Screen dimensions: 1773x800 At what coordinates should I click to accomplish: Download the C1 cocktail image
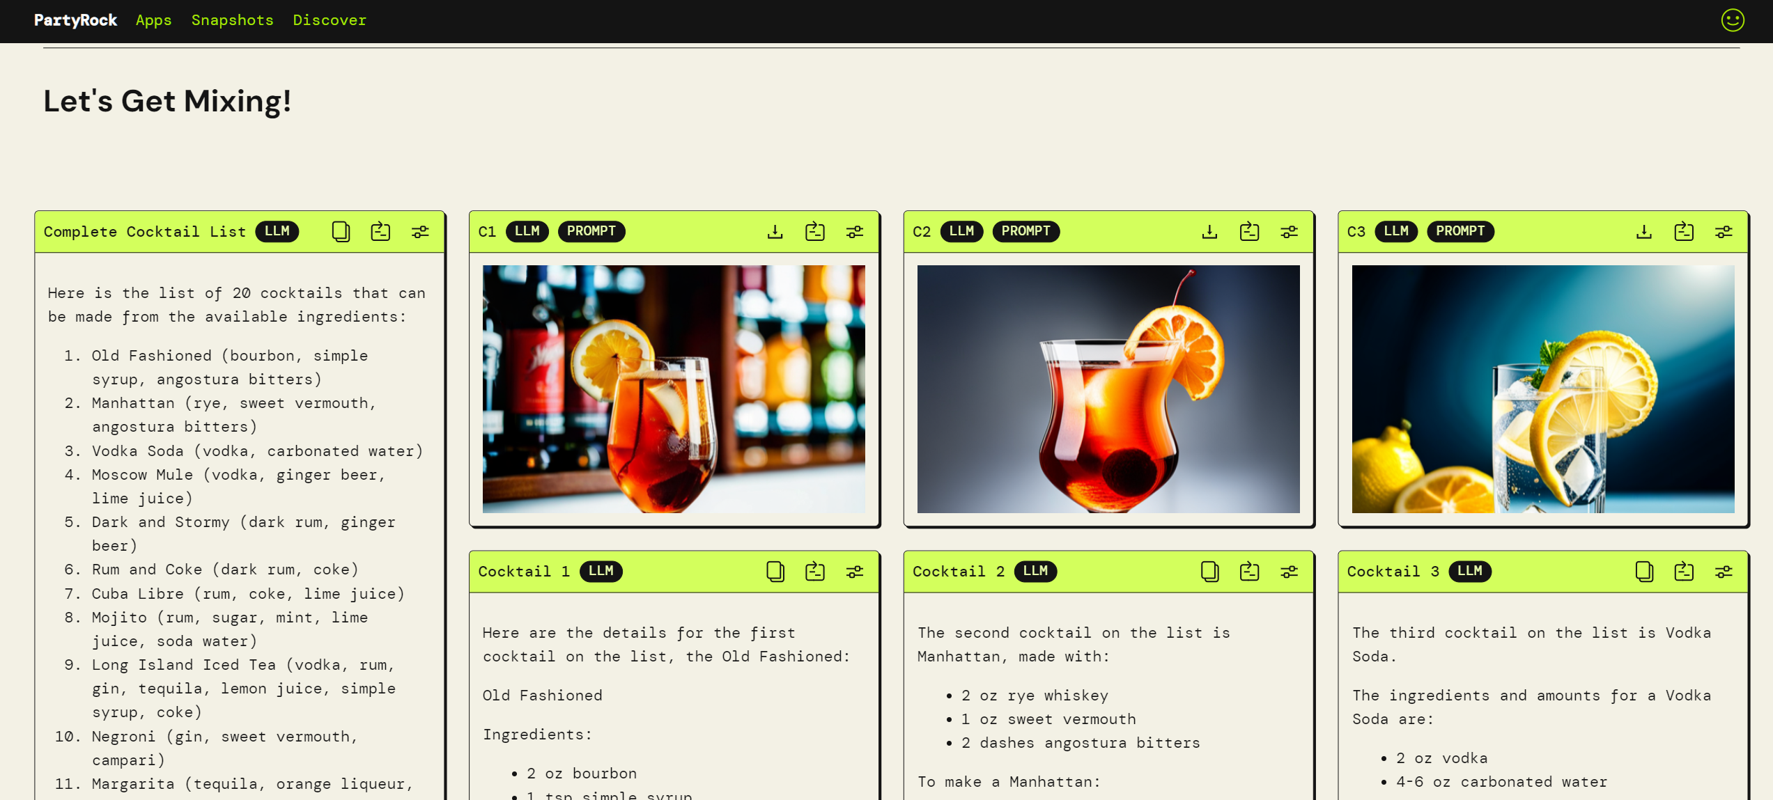click(775, 231)
